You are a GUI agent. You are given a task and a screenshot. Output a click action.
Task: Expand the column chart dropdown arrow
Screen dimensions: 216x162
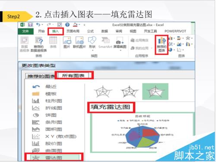pyautogui.click(x=174, y=38)
